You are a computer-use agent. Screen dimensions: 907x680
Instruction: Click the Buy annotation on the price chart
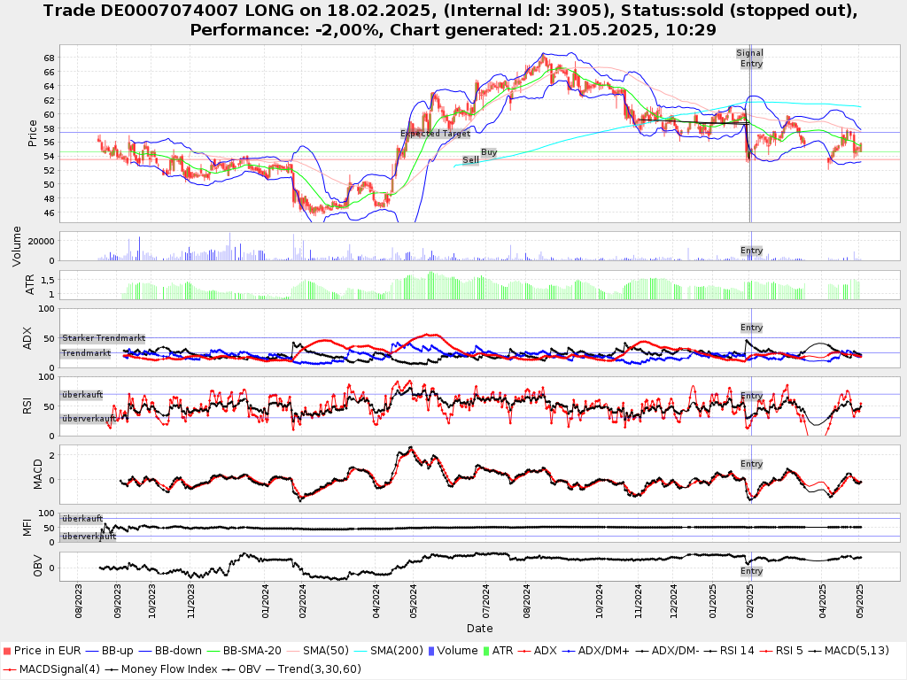coord(489,152)
